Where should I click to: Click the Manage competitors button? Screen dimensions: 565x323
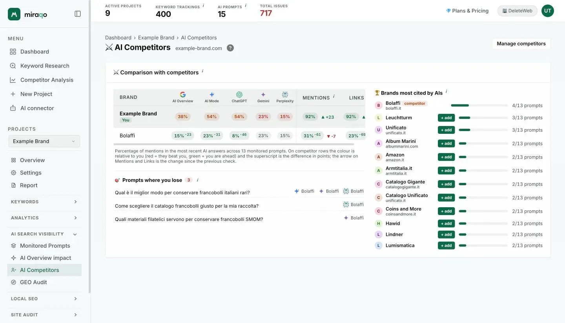coord(521,44)
